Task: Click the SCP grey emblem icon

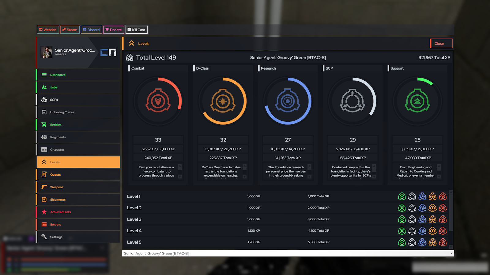Action: [x=352, y=101]
